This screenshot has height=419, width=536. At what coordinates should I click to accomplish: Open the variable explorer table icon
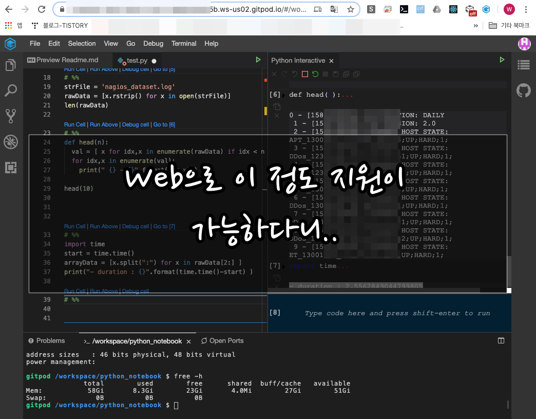[326, 74]
